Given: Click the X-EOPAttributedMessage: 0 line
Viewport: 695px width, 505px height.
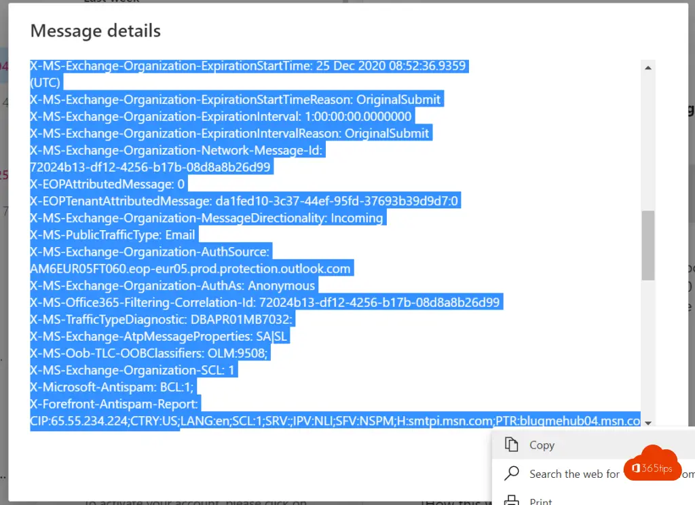Looking at the screenshot, I should pyautogui.click(x=107, y=184).
